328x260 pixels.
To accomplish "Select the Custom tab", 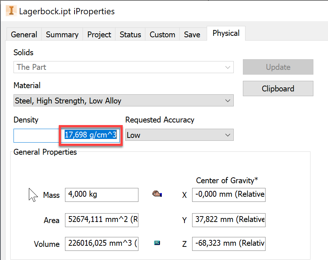I will coord(162,34).
